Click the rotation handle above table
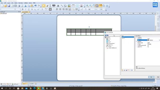The image size is (160, 90). (89, 27)
